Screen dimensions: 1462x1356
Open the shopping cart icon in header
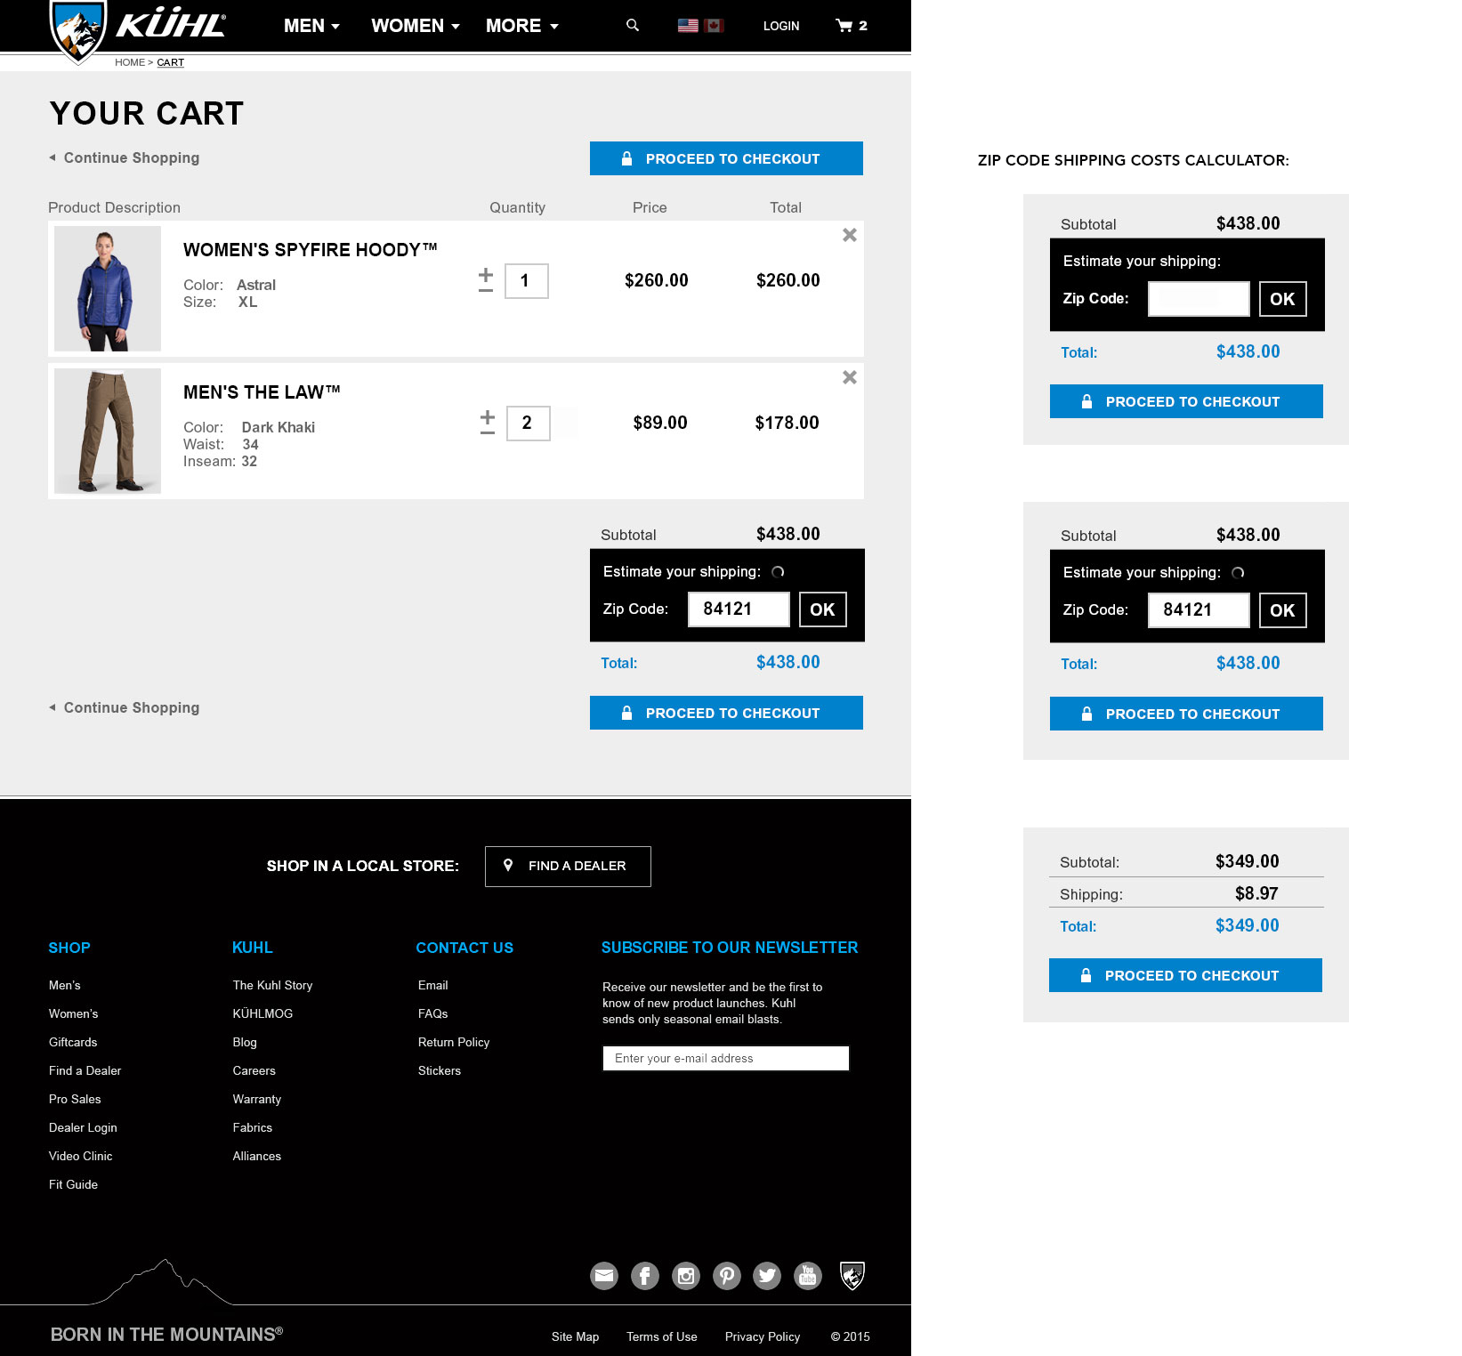(x=844, y=25)
